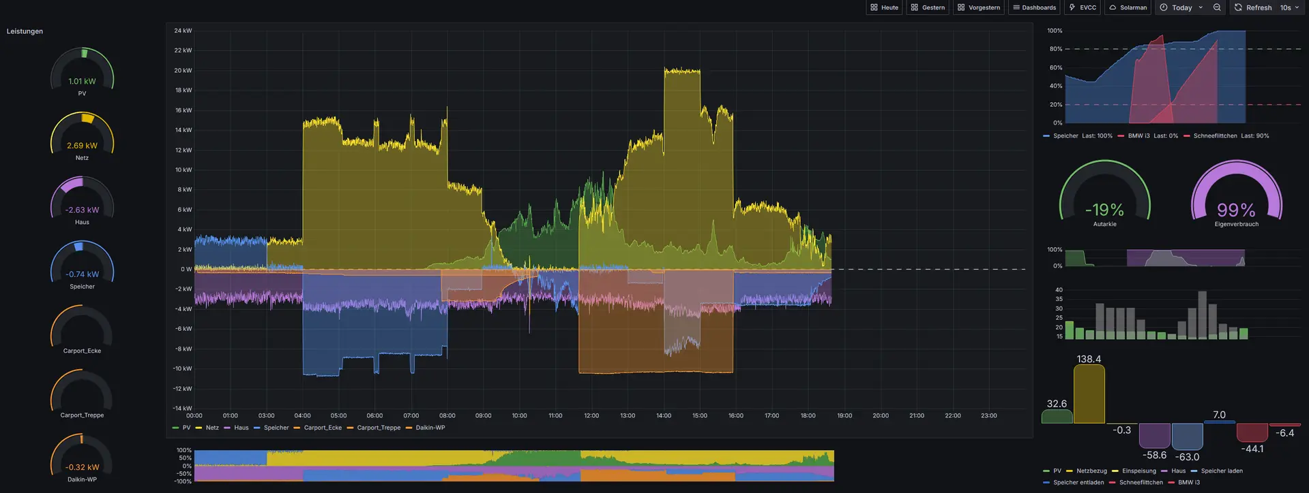This screenshot has width=1309, height=493.
Task: Open the Solarman cloud link
Action: [1128, 7]
